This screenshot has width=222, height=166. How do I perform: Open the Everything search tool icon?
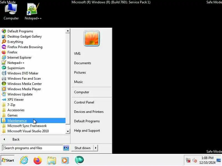click(x=4, y=42)
